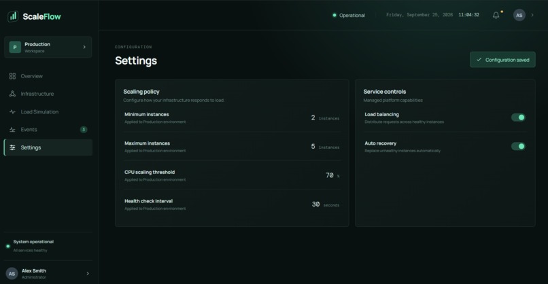
Task: Click the CONFIGURATION breadcrumb label
Action: pos(133,47)
